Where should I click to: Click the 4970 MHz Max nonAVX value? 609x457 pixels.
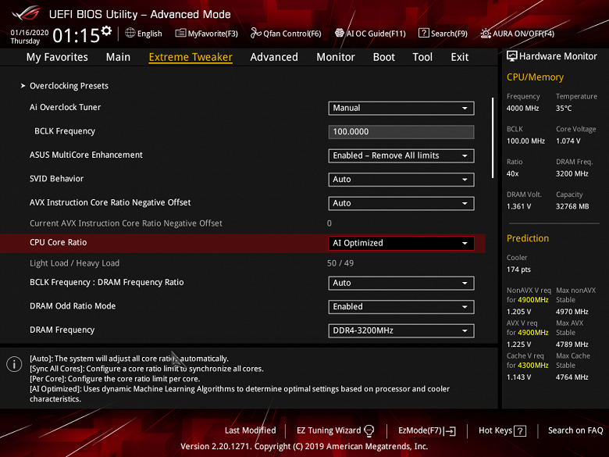[572, 312]
